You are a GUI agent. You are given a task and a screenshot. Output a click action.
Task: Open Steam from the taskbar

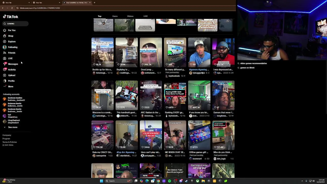click(186, 181)
